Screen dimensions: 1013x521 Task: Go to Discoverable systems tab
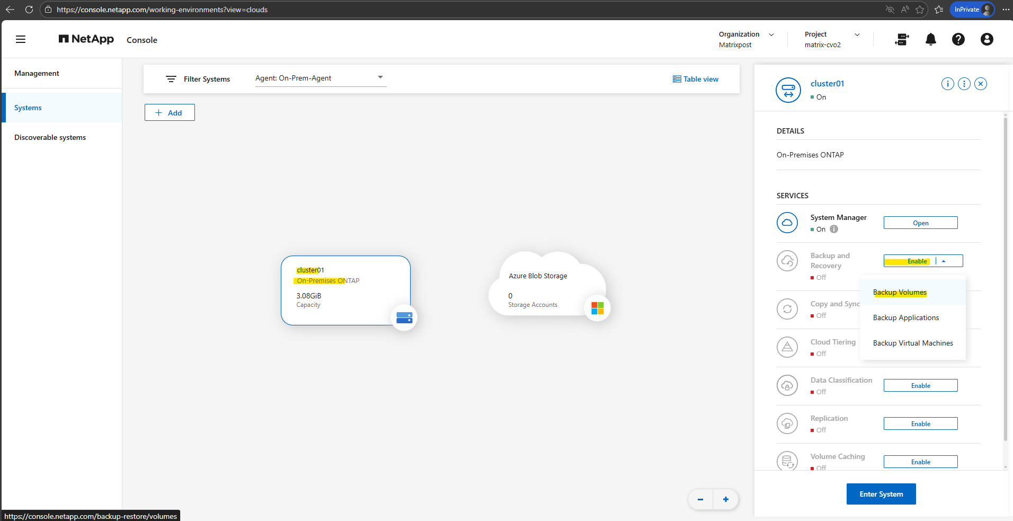pos(50,137)
